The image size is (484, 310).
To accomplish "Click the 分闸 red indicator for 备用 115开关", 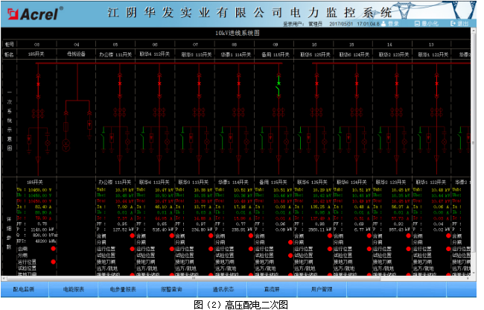I will [290, 242].
